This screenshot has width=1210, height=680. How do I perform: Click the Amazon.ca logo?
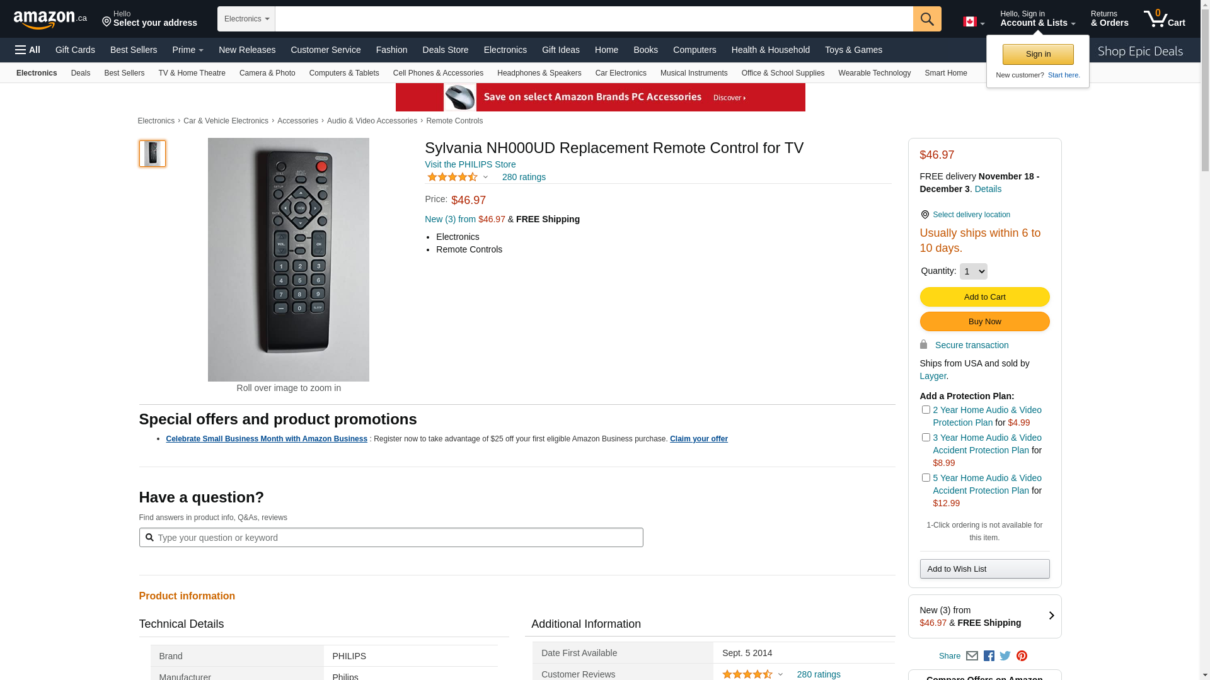click(x=50, y=20)
